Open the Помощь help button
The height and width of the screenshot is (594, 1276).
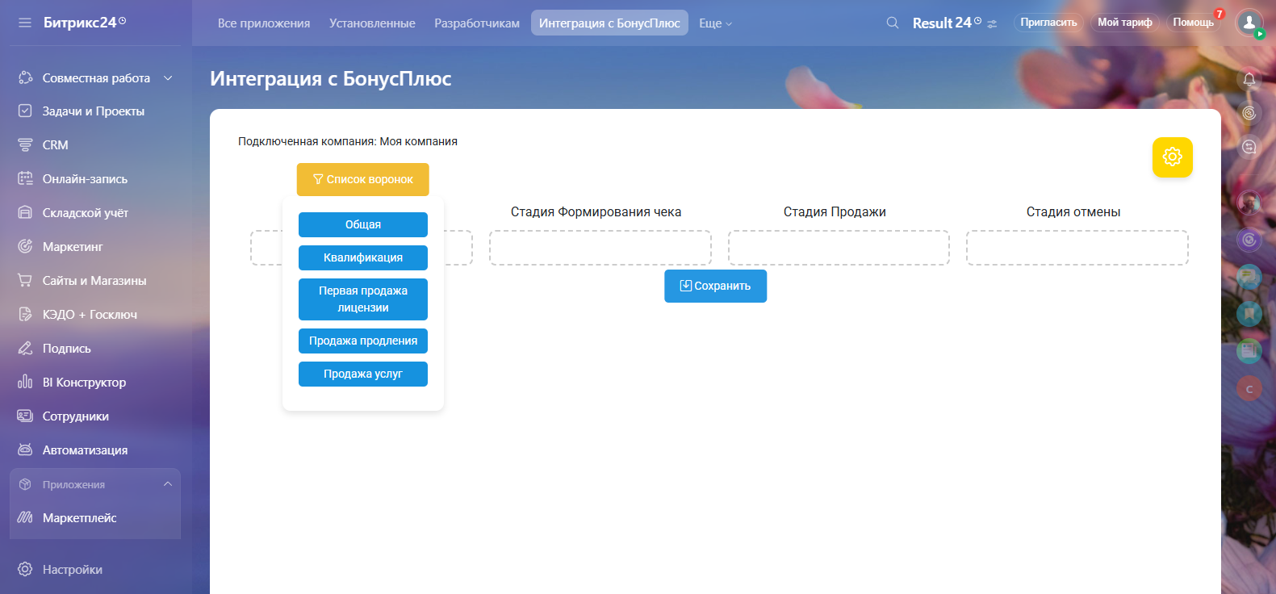pyautogui.click(x=1194, y=23)
